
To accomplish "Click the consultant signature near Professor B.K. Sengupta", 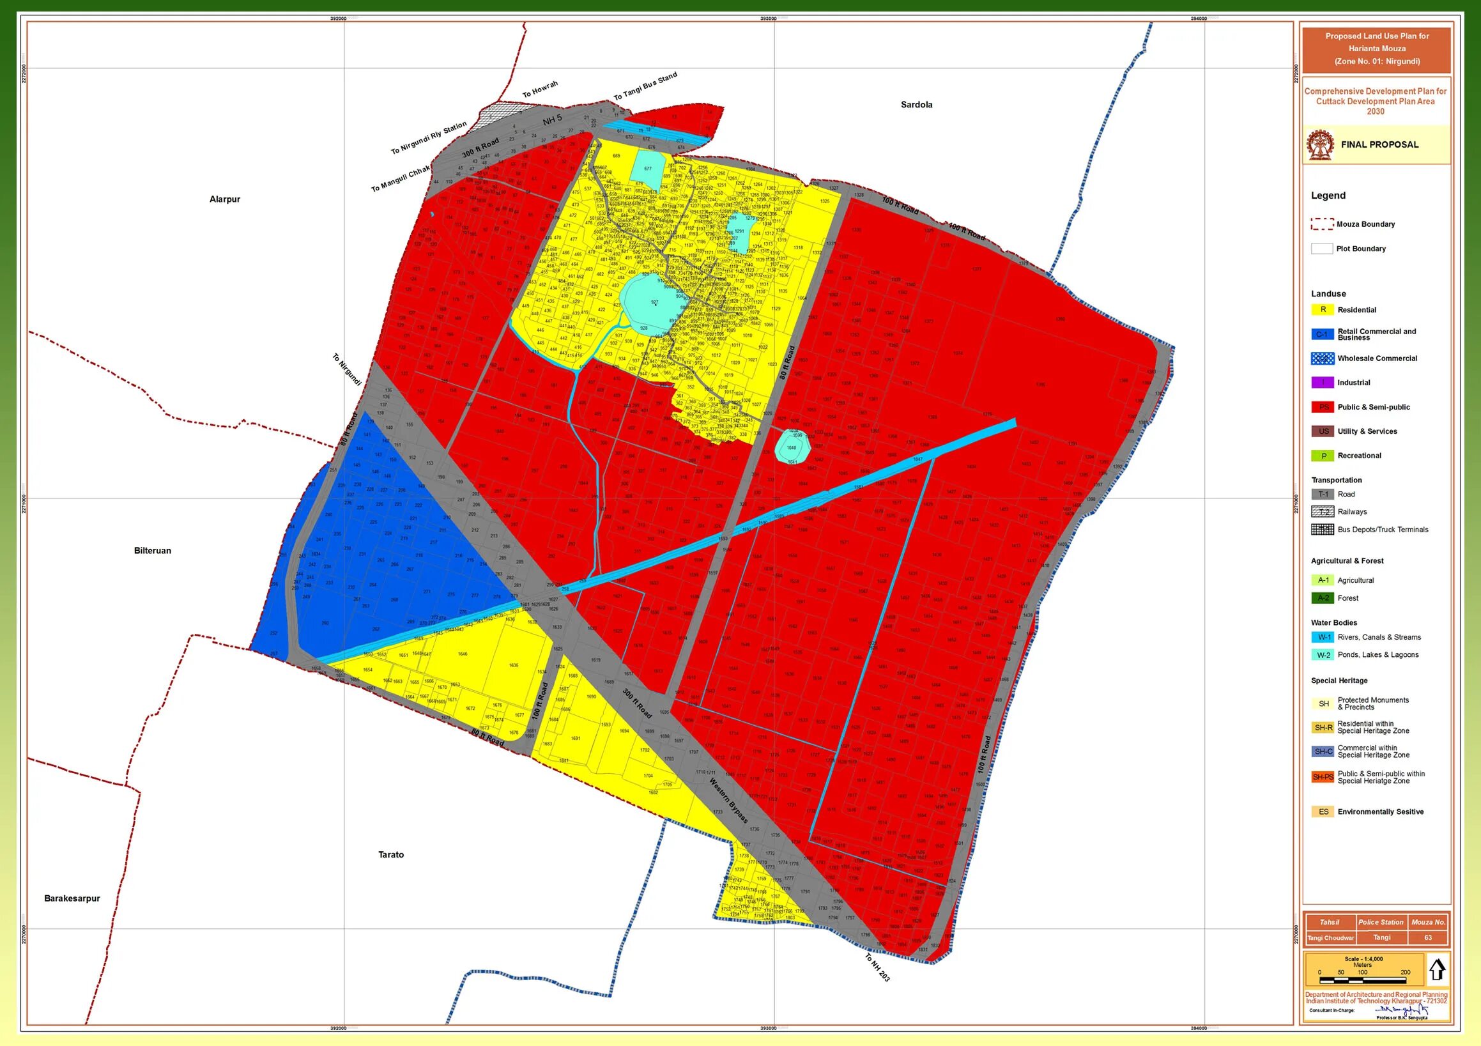I will coord(1401,1010).
